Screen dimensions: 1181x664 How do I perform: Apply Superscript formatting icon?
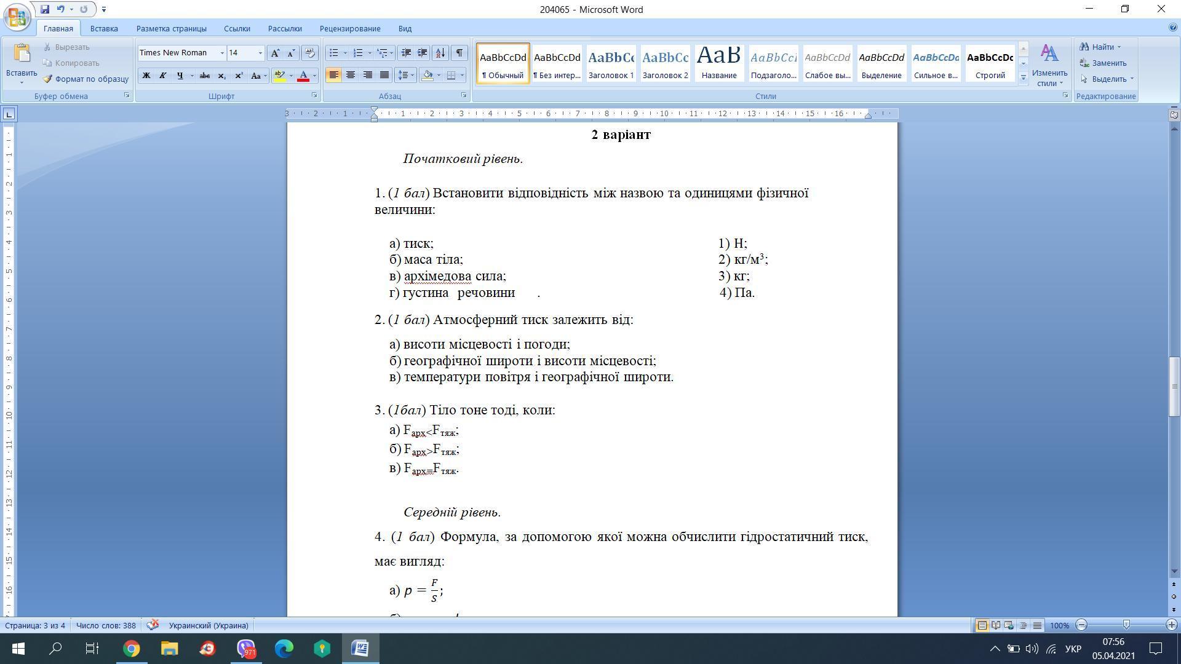click(239, 76)
